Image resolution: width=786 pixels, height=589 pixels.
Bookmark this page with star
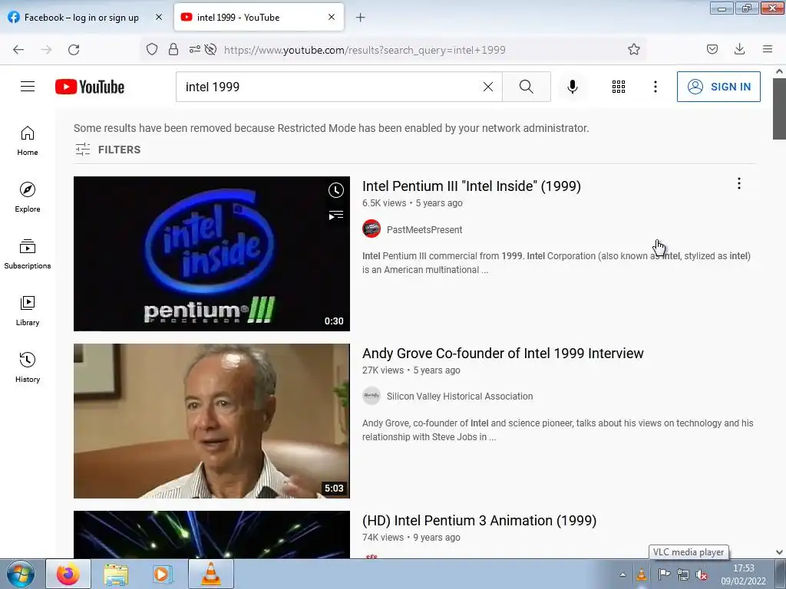633,49
